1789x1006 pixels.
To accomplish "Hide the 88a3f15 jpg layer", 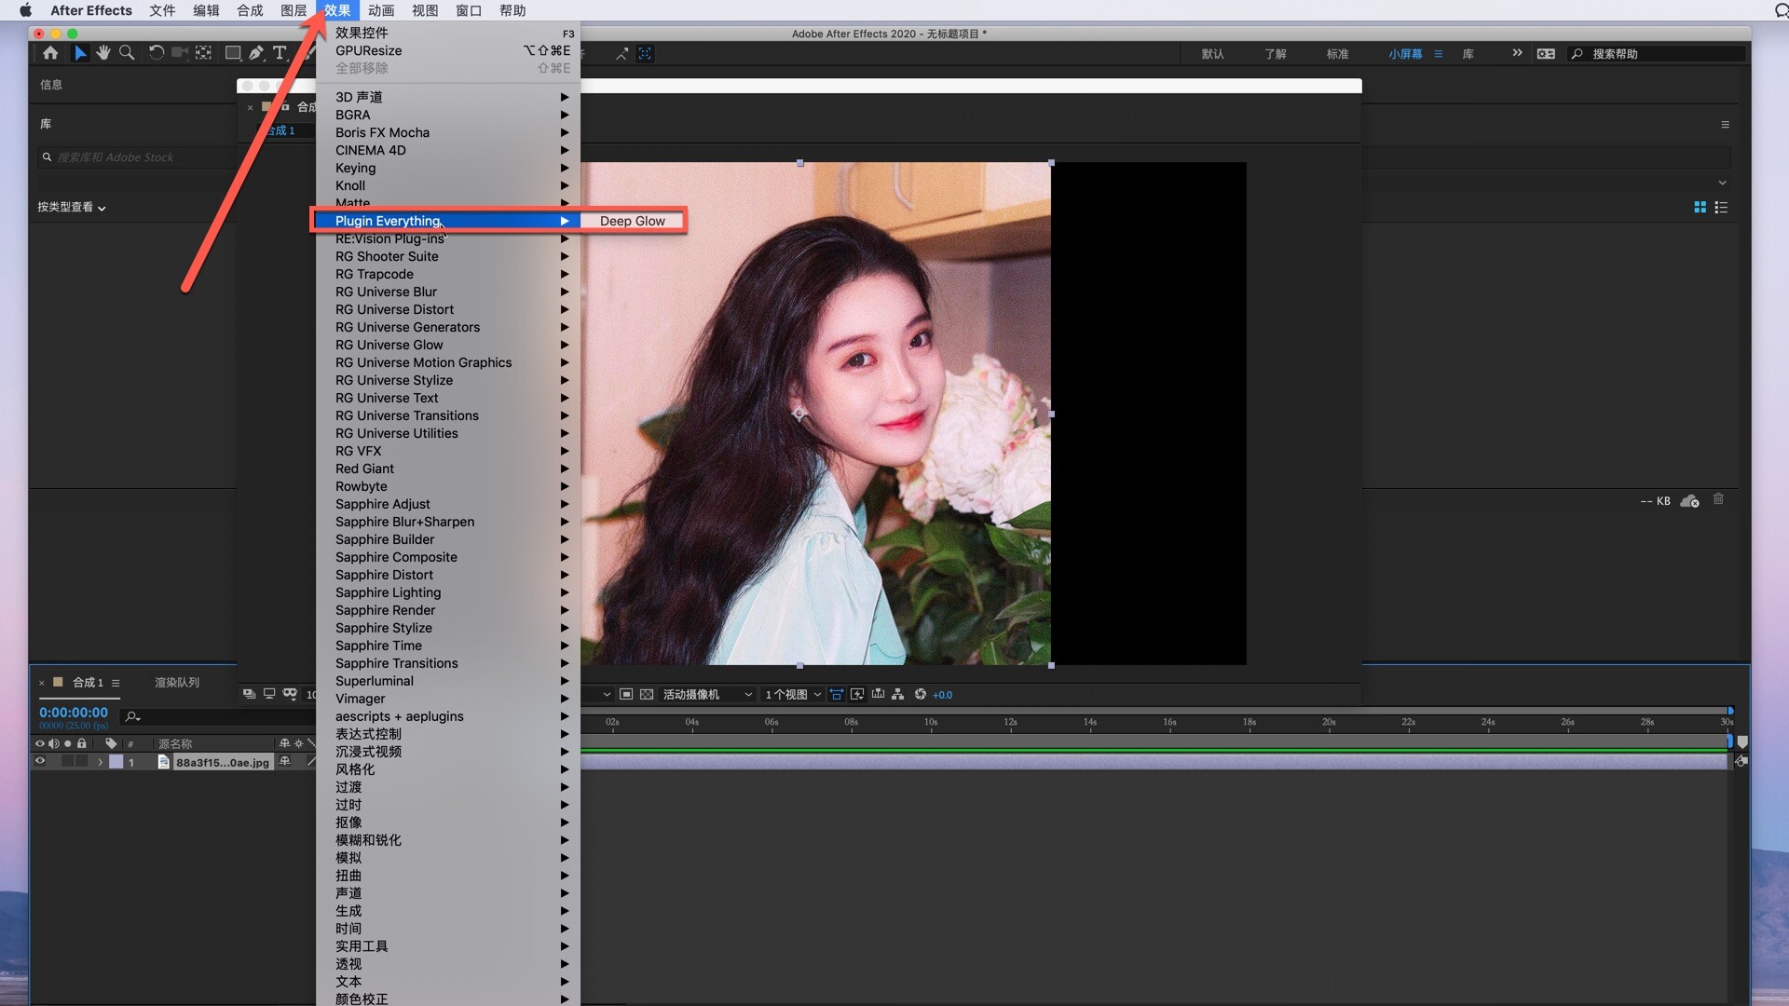I will click(39, 761).
